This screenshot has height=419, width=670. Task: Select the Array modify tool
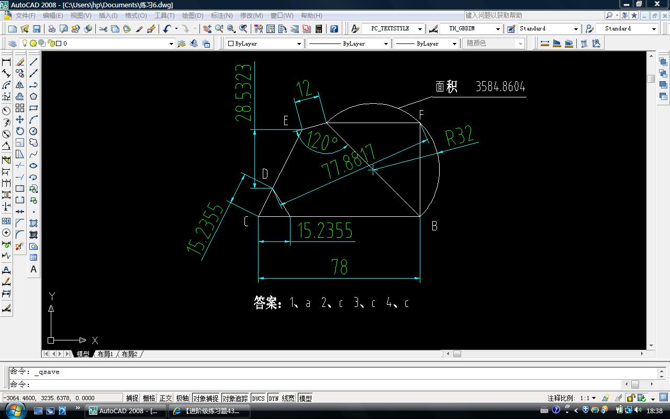coord(20,108)
